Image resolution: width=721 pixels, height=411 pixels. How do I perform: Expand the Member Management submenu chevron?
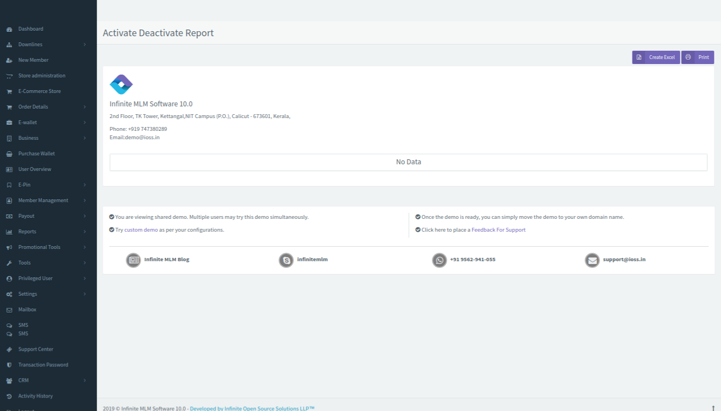pos(85,200)
